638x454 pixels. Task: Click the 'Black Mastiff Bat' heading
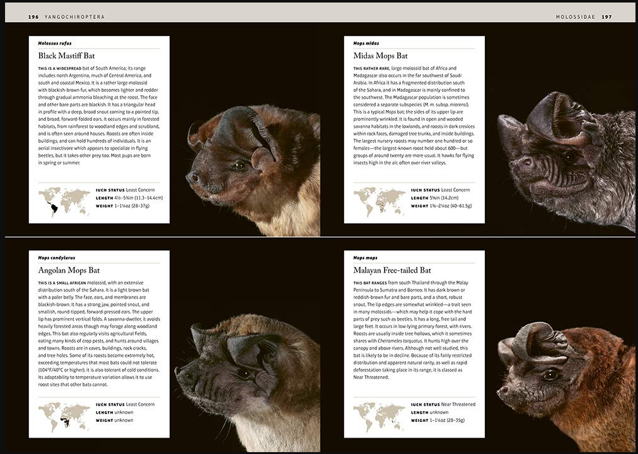[66, 56]
